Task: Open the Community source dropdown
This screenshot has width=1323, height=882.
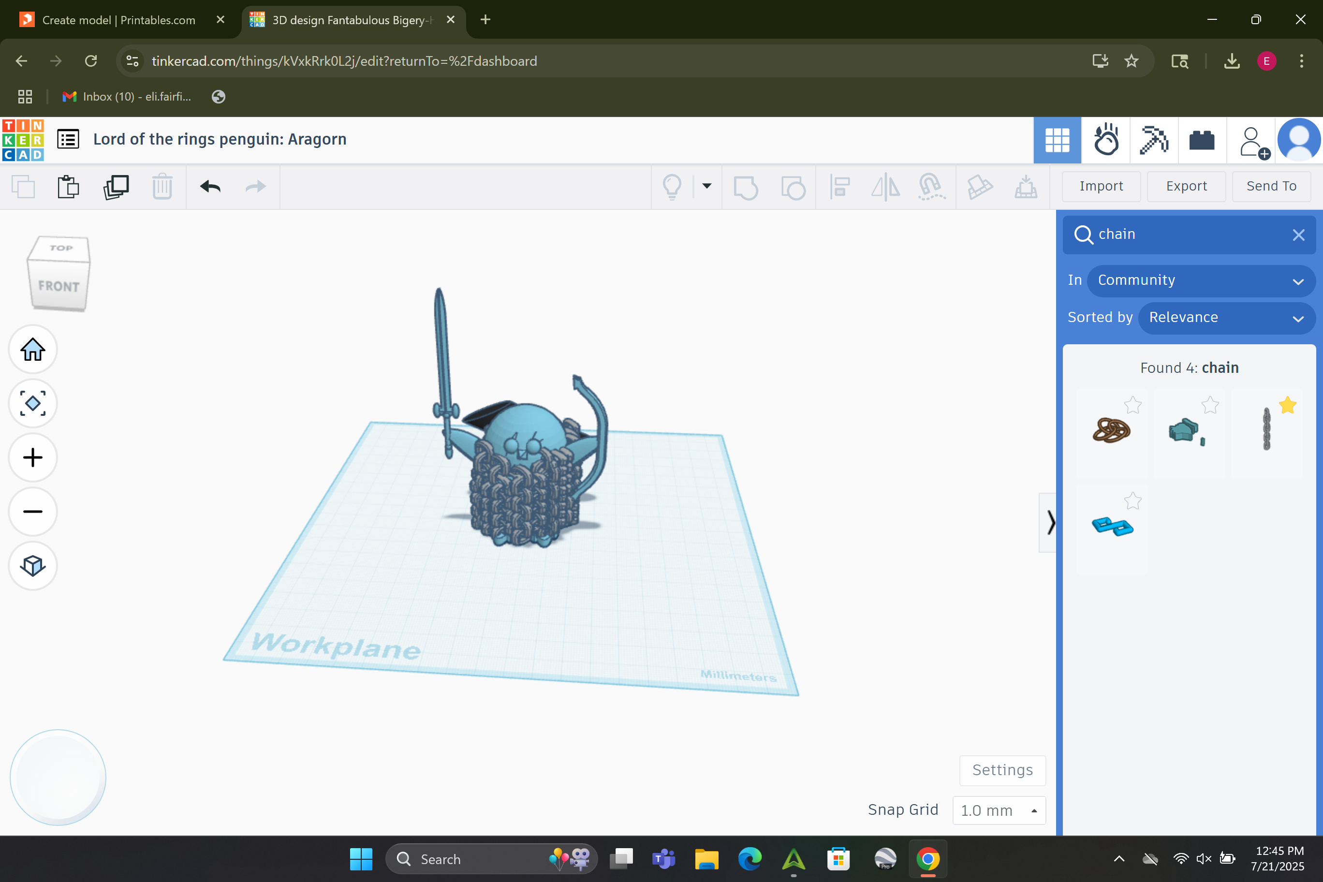Action: (x=1200, y=280)
